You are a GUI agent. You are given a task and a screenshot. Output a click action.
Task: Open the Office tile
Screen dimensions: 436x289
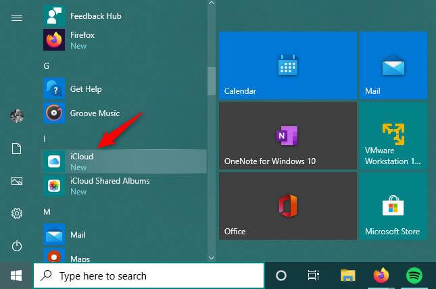point(287,206)
